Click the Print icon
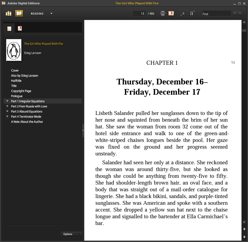 tap(163, 13)
